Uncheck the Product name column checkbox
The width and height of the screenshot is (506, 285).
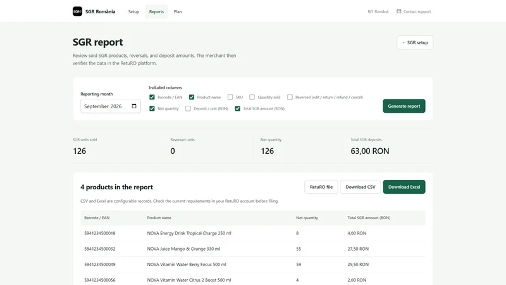coord(192,97)
